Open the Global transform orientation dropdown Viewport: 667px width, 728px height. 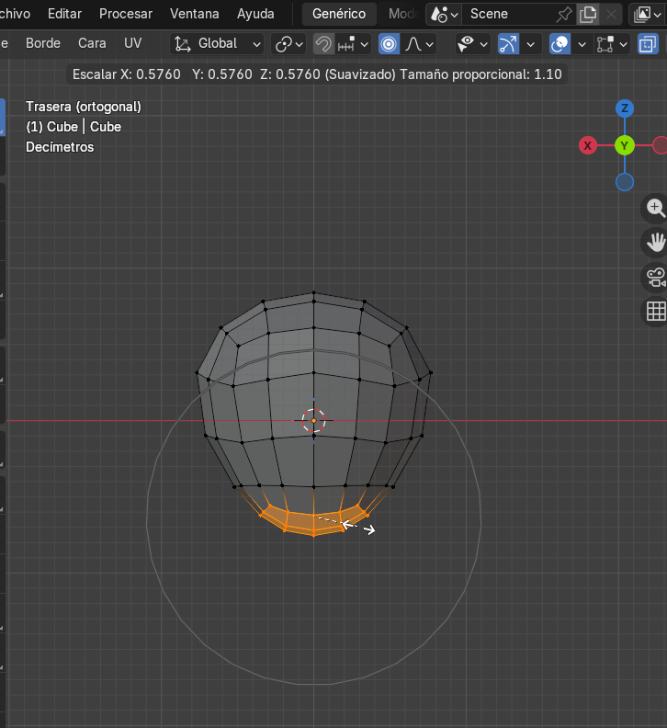point(218,44)
